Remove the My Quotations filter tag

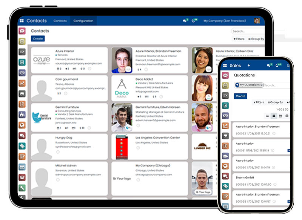point(261,85)
